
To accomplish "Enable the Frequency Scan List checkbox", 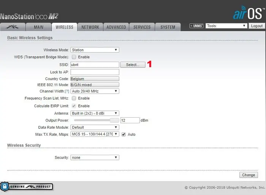I will click(x=74, y=98).
